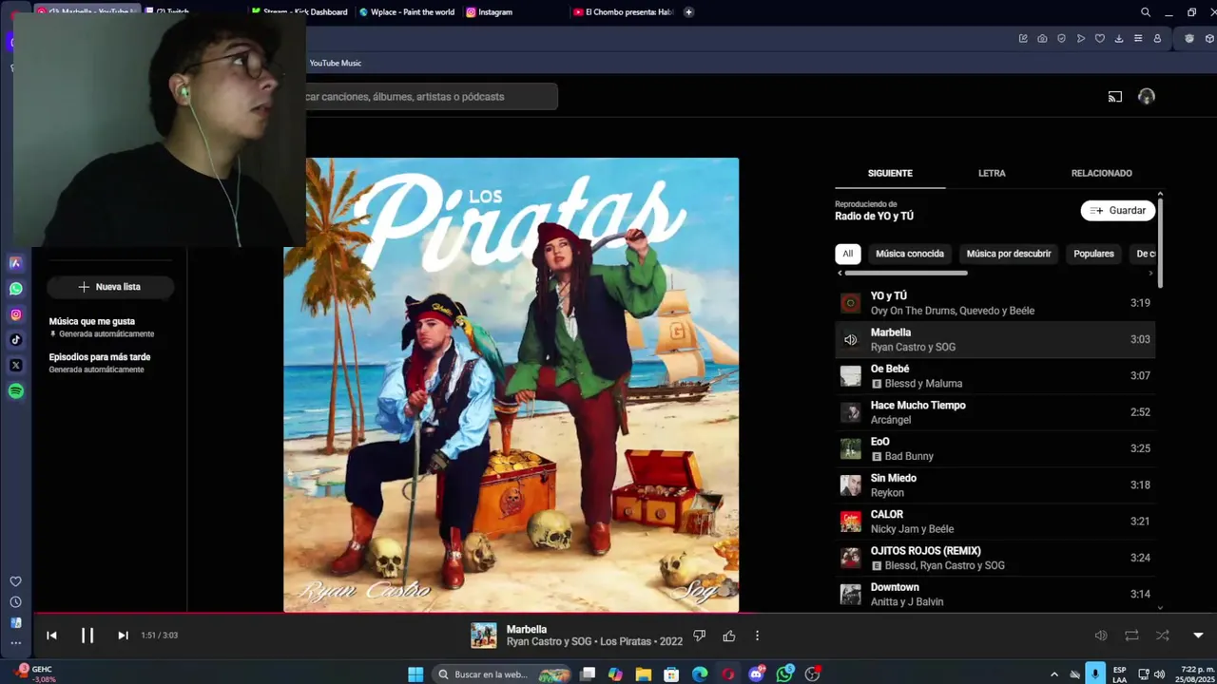Open bookmarks heart in browser sidebar

15,581
